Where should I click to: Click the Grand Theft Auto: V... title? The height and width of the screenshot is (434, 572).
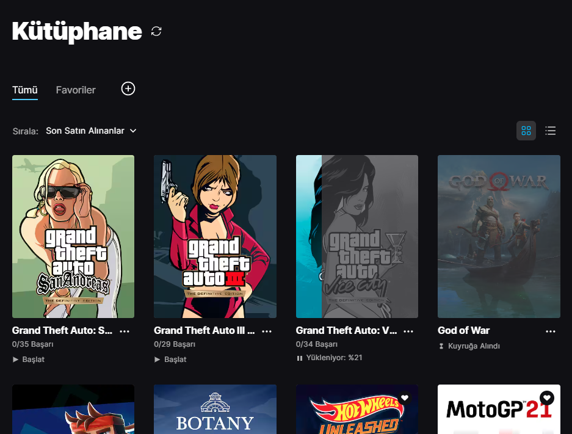346,330
